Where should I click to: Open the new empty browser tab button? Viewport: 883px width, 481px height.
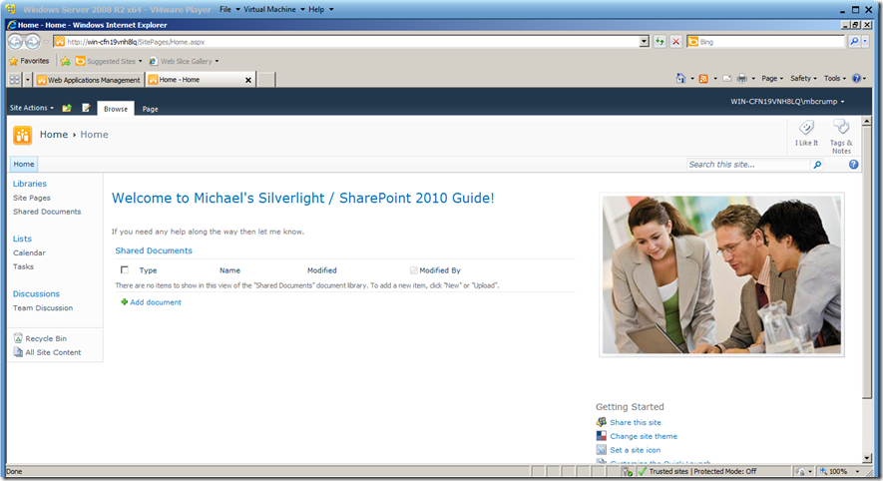tap(266, 80)
